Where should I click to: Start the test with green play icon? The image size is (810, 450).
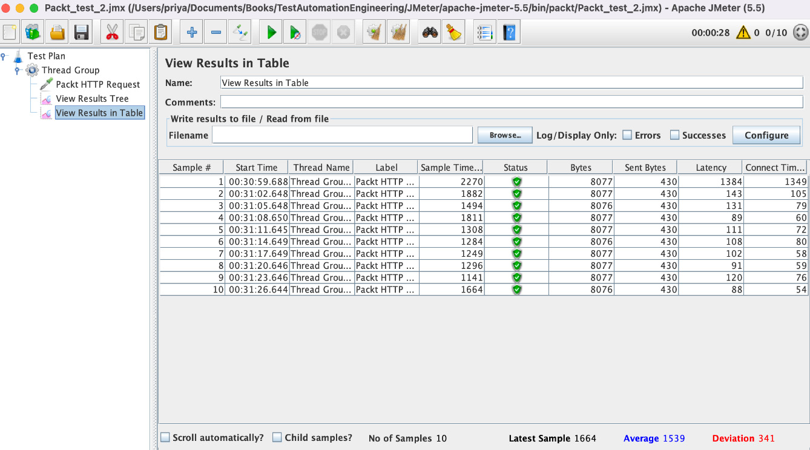click(271, 32)
